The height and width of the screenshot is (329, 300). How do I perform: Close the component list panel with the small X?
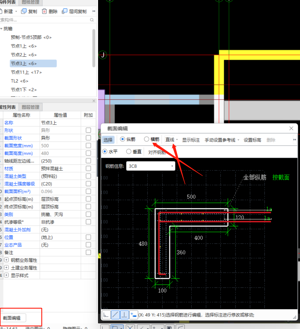coord(94,101)
